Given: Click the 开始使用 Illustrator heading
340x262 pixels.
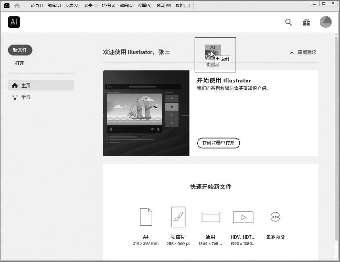Looking at the screenshot, I should 224,81.
